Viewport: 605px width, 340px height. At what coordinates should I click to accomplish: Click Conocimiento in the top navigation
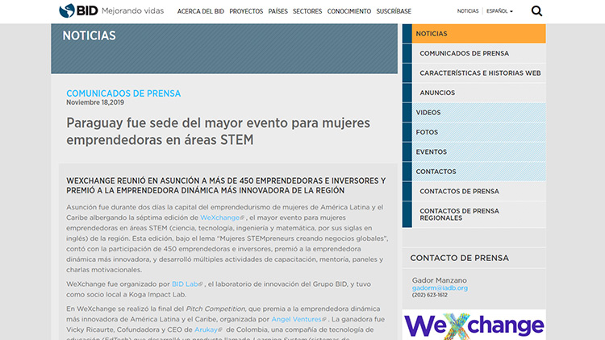pos(351,12)
